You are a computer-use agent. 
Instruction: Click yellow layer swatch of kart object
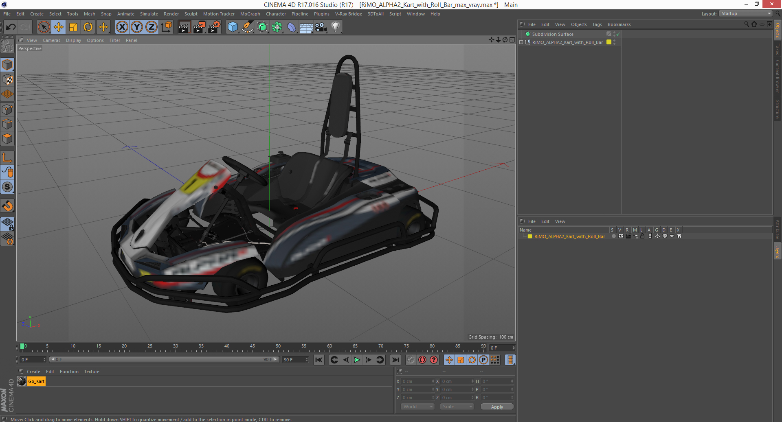pyautogui.click(x=609, y=42)
